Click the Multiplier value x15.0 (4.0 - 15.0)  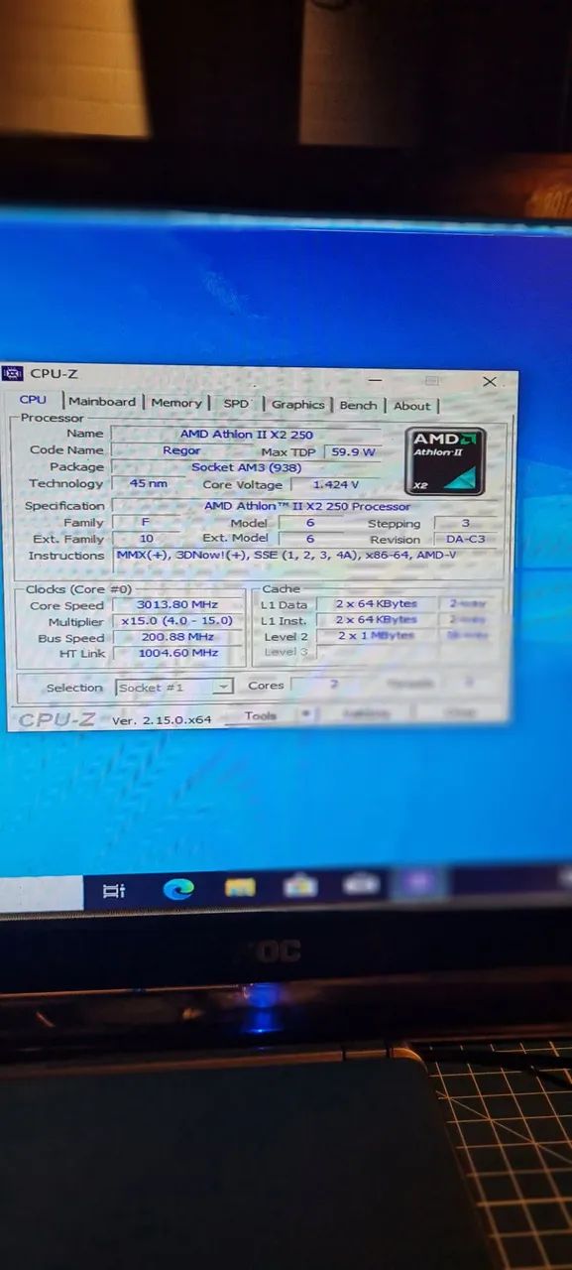176,621
